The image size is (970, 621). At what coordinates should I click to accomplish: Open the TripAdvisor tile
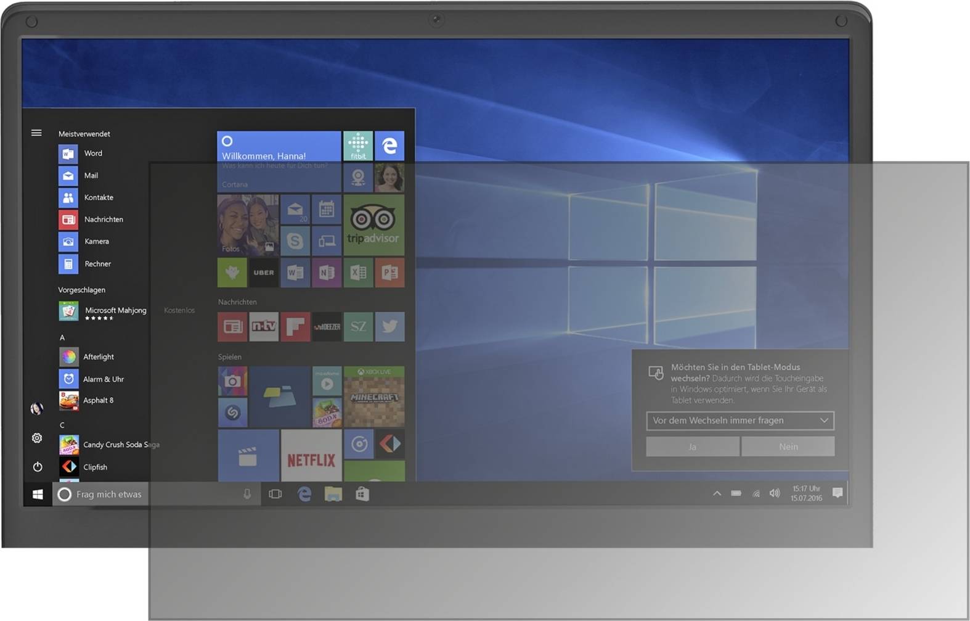[373, 225]
